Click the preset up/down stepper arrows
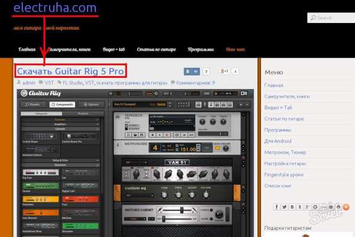This screenshot has height=237, width=355. 170,104
